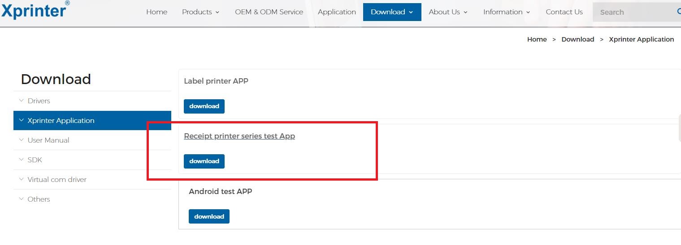Viewport: 681px width, 245px height.
Task: Click into the Search input field
Action: (634, 12)
